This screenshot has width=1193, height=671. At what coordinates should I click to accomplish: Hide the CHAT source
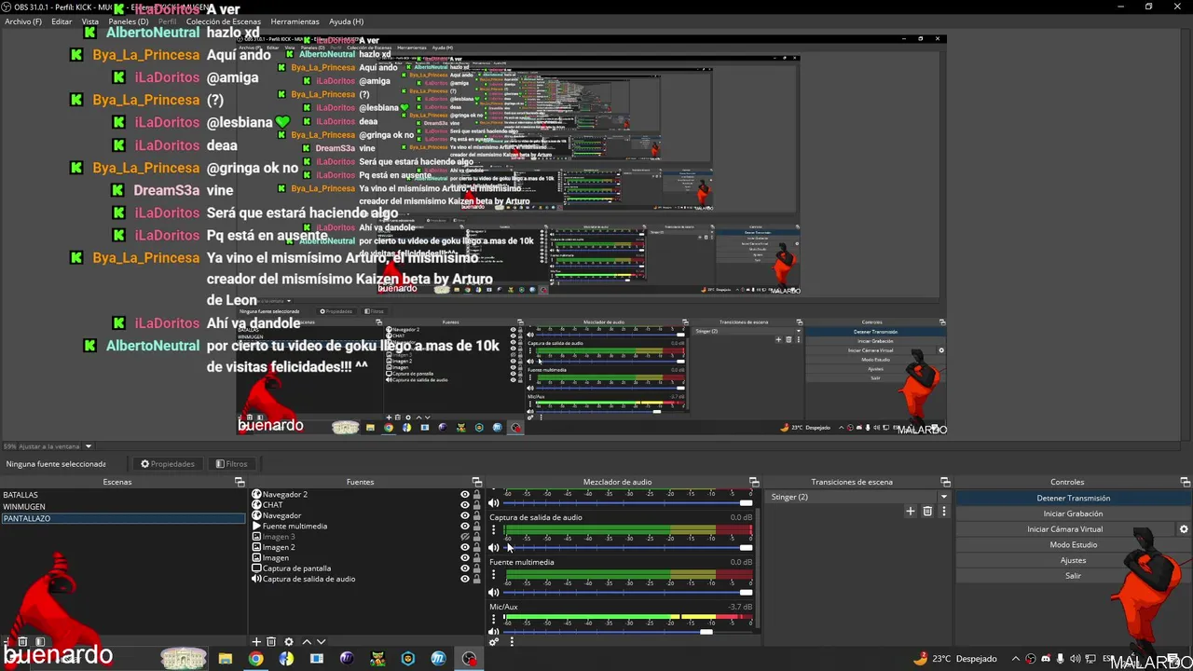point(465,505)
